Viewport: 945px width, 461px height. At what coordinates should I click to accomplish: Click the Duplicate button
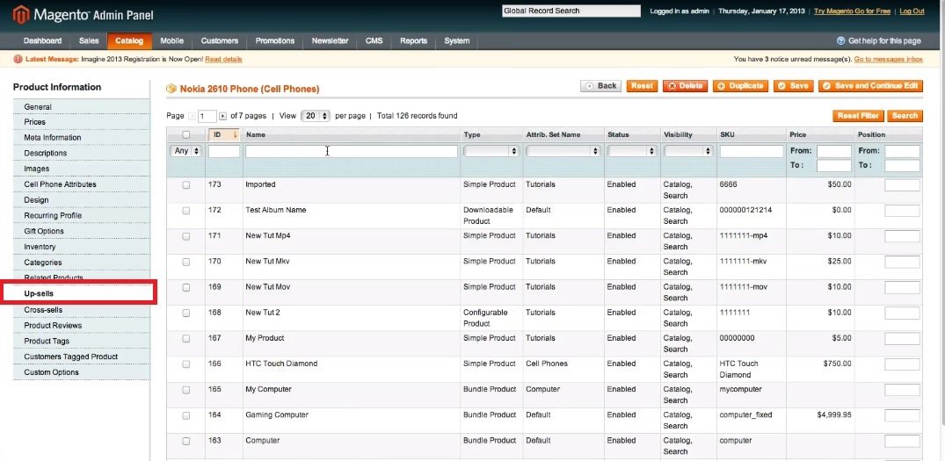(x=741, y=86)
